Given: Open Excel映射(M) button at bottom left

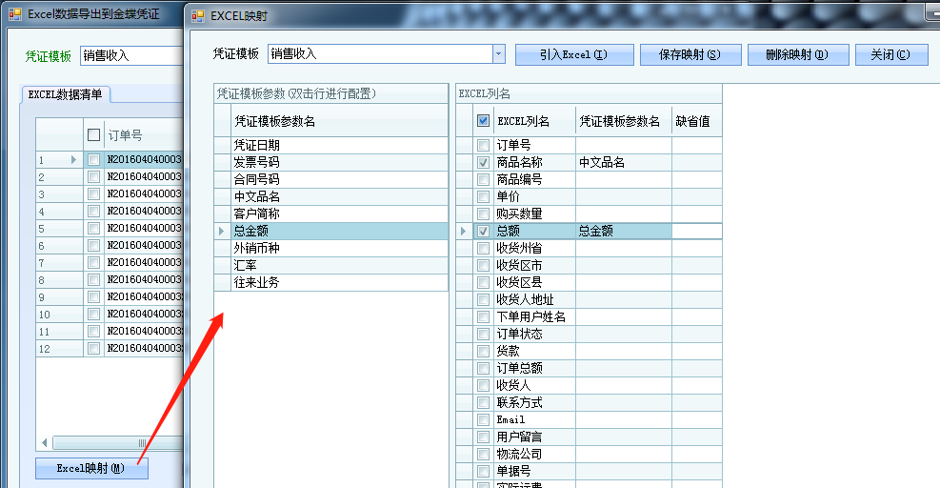Looking at the screenshot, I should [x=91, y=468].
